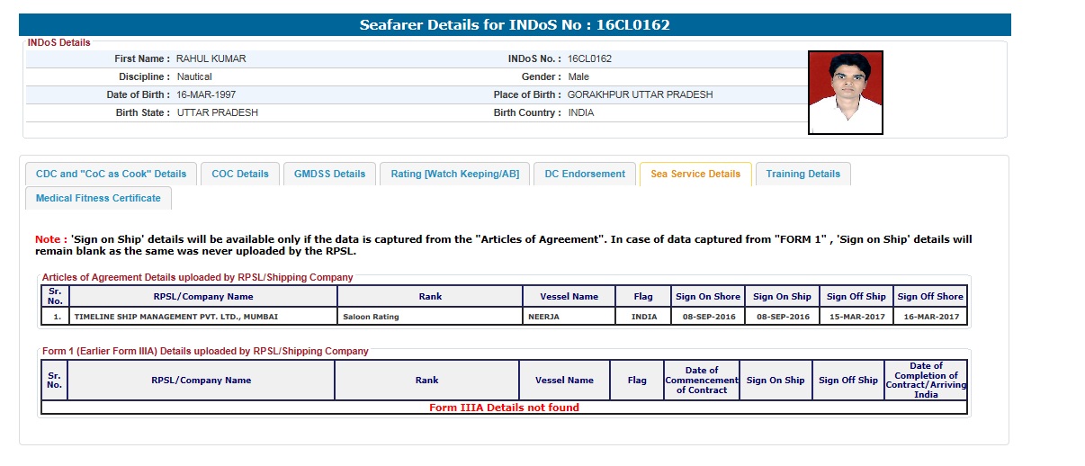Viewport: 1085px width, 466px height.
Task: Switch to the COC Details tab
Action: 240,175
